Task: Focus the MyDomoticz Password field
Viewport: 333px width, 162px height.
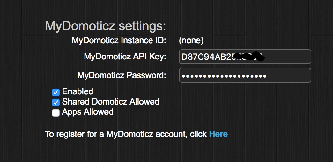Action: click(245, 75)
